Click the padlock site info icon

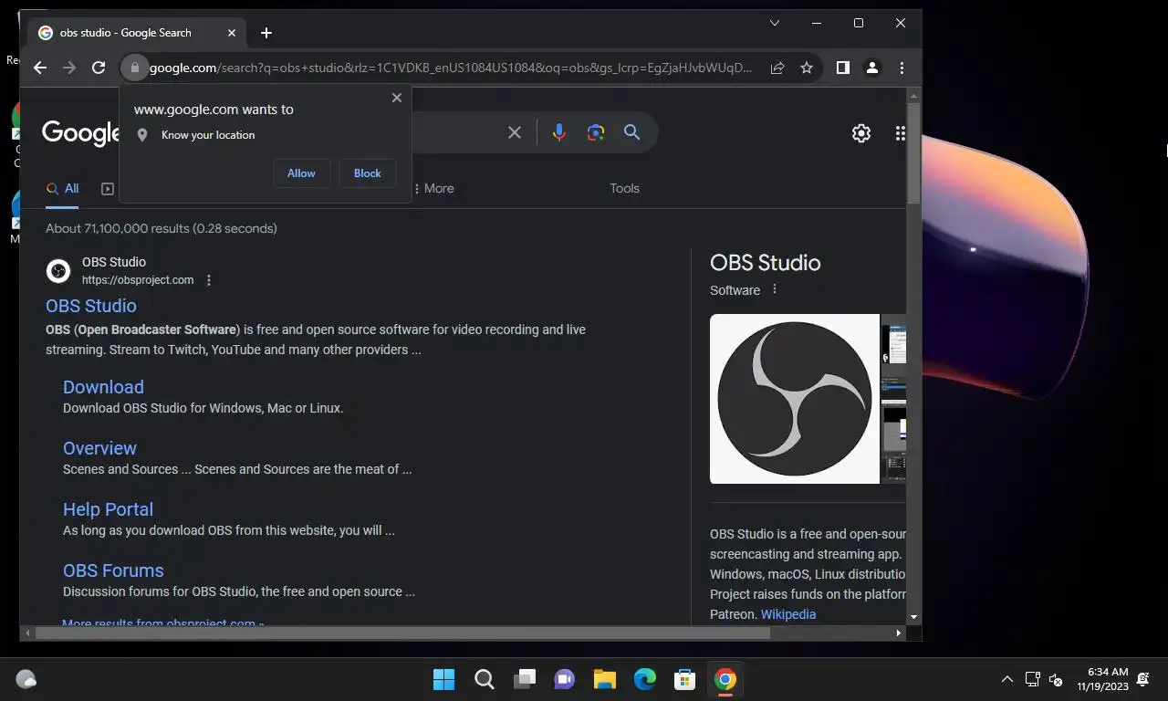coord(134,68)
